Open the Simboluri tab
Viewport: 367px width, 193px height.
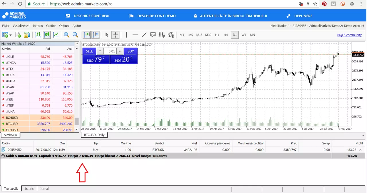click(10, 135)
